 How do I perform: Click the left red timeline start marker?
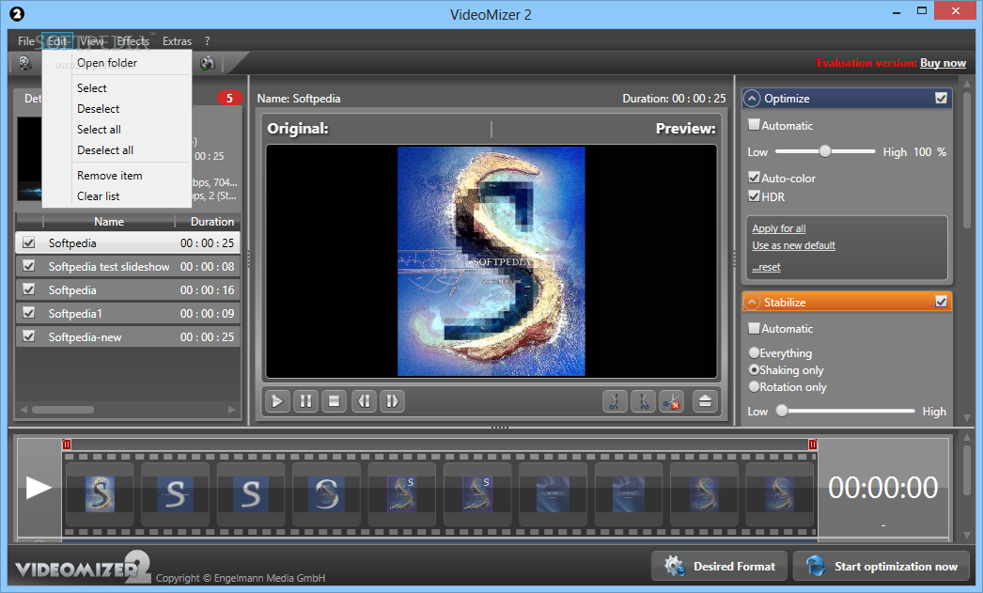pos(67,445)
